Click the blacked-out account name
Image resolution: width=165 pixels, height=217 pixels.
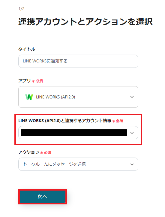(74, 133)
